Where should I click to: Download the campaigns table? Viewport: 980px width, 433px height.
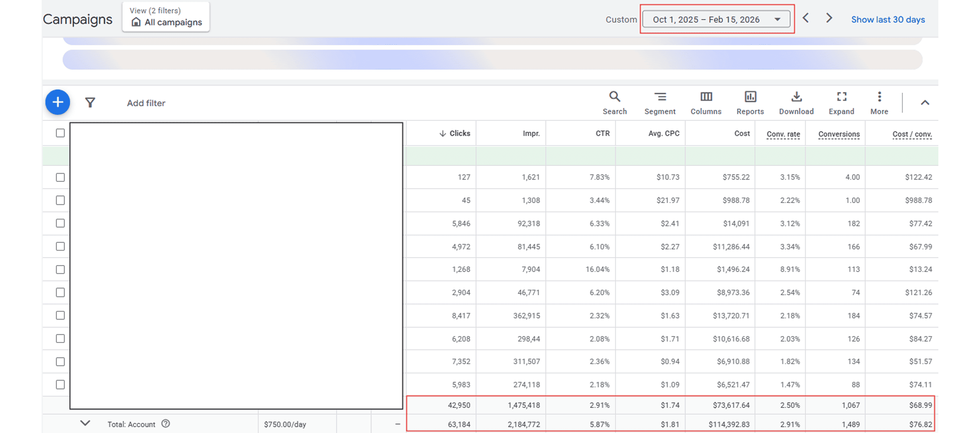(796, 103)
